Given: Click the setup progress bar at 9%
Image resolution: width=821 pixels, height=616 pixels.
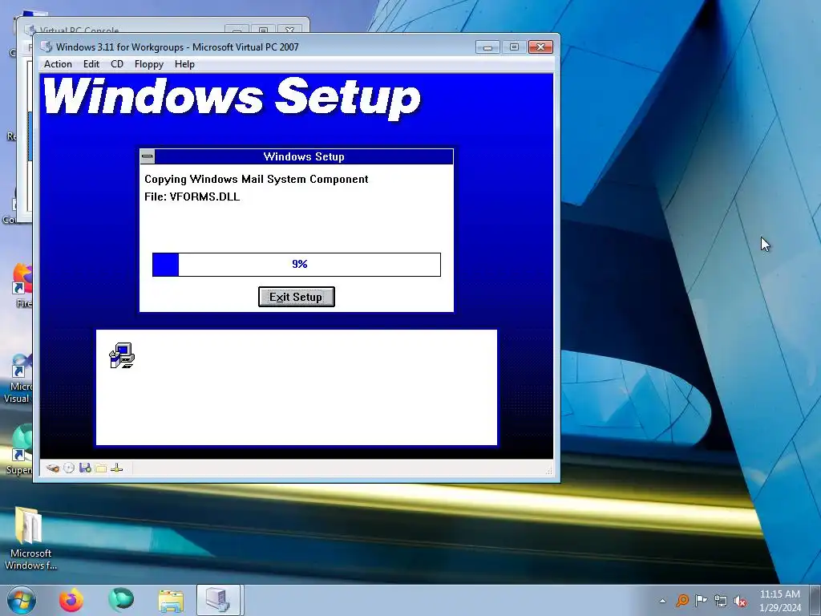Looking at the screenshot, I should [x=297, y=265].
